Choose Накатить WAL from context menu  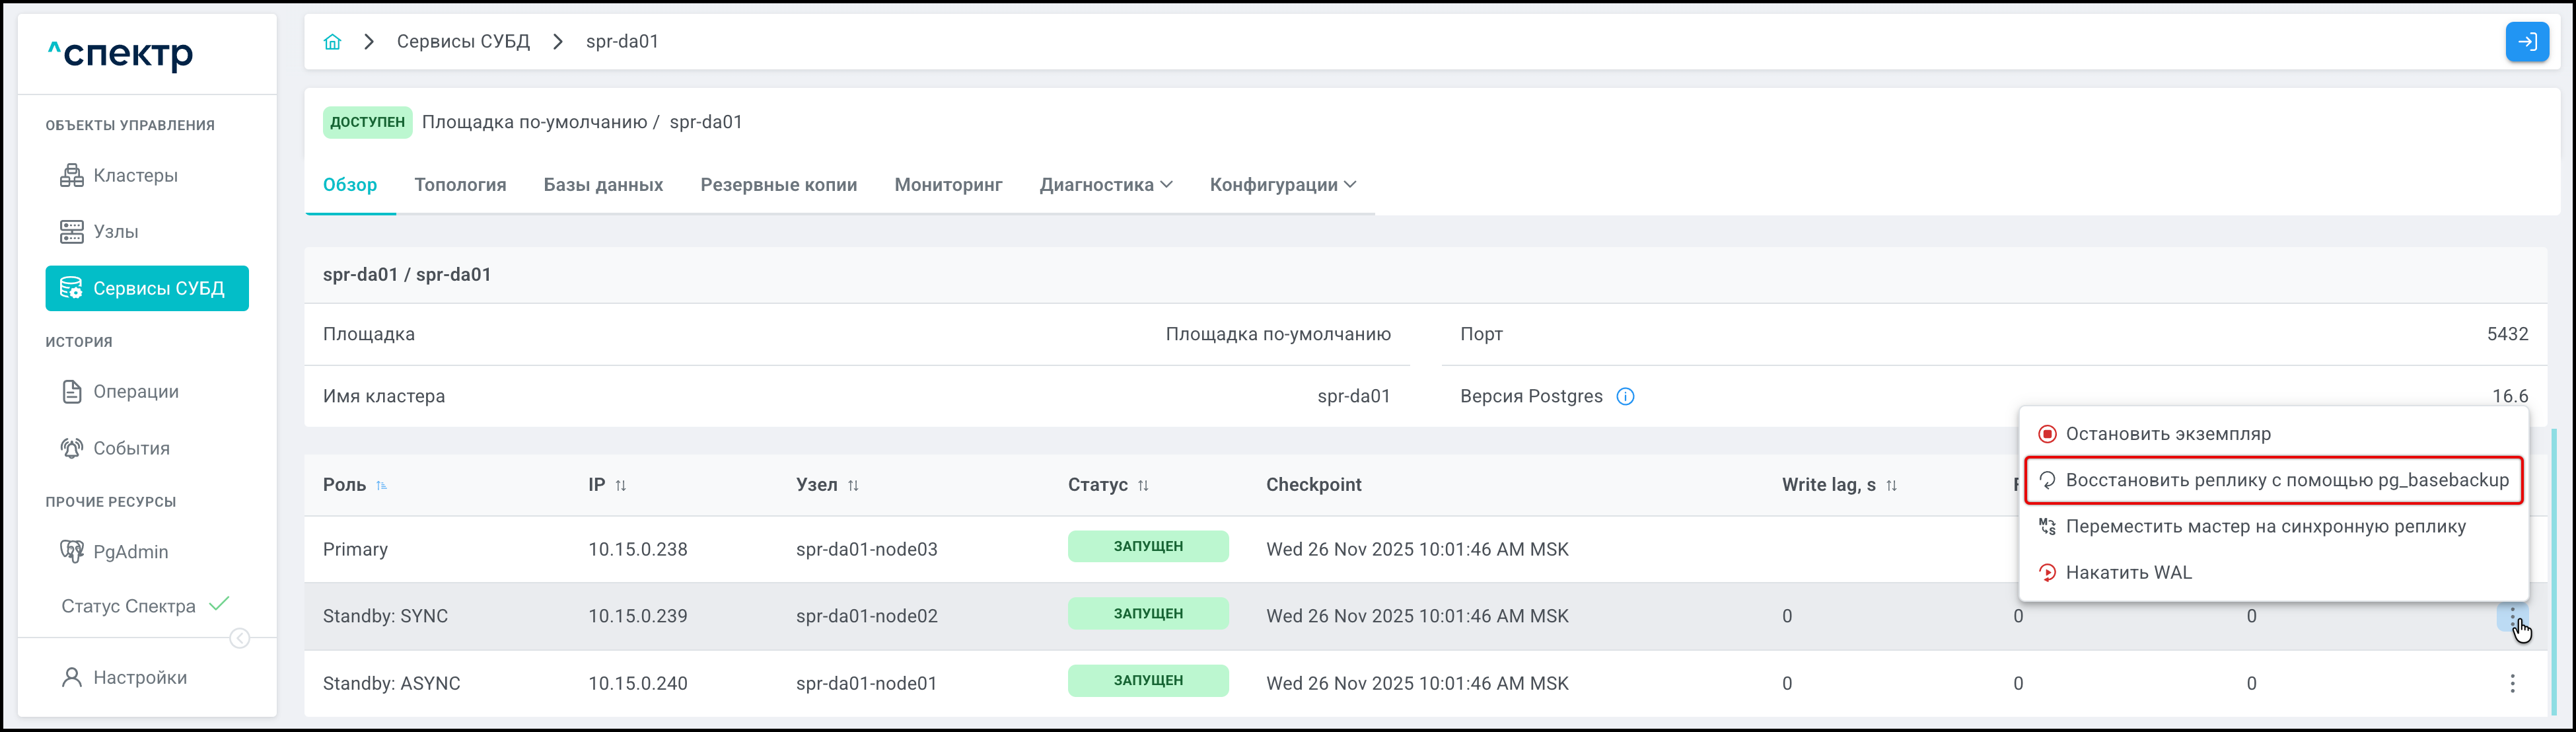(x=2128, y=573)
